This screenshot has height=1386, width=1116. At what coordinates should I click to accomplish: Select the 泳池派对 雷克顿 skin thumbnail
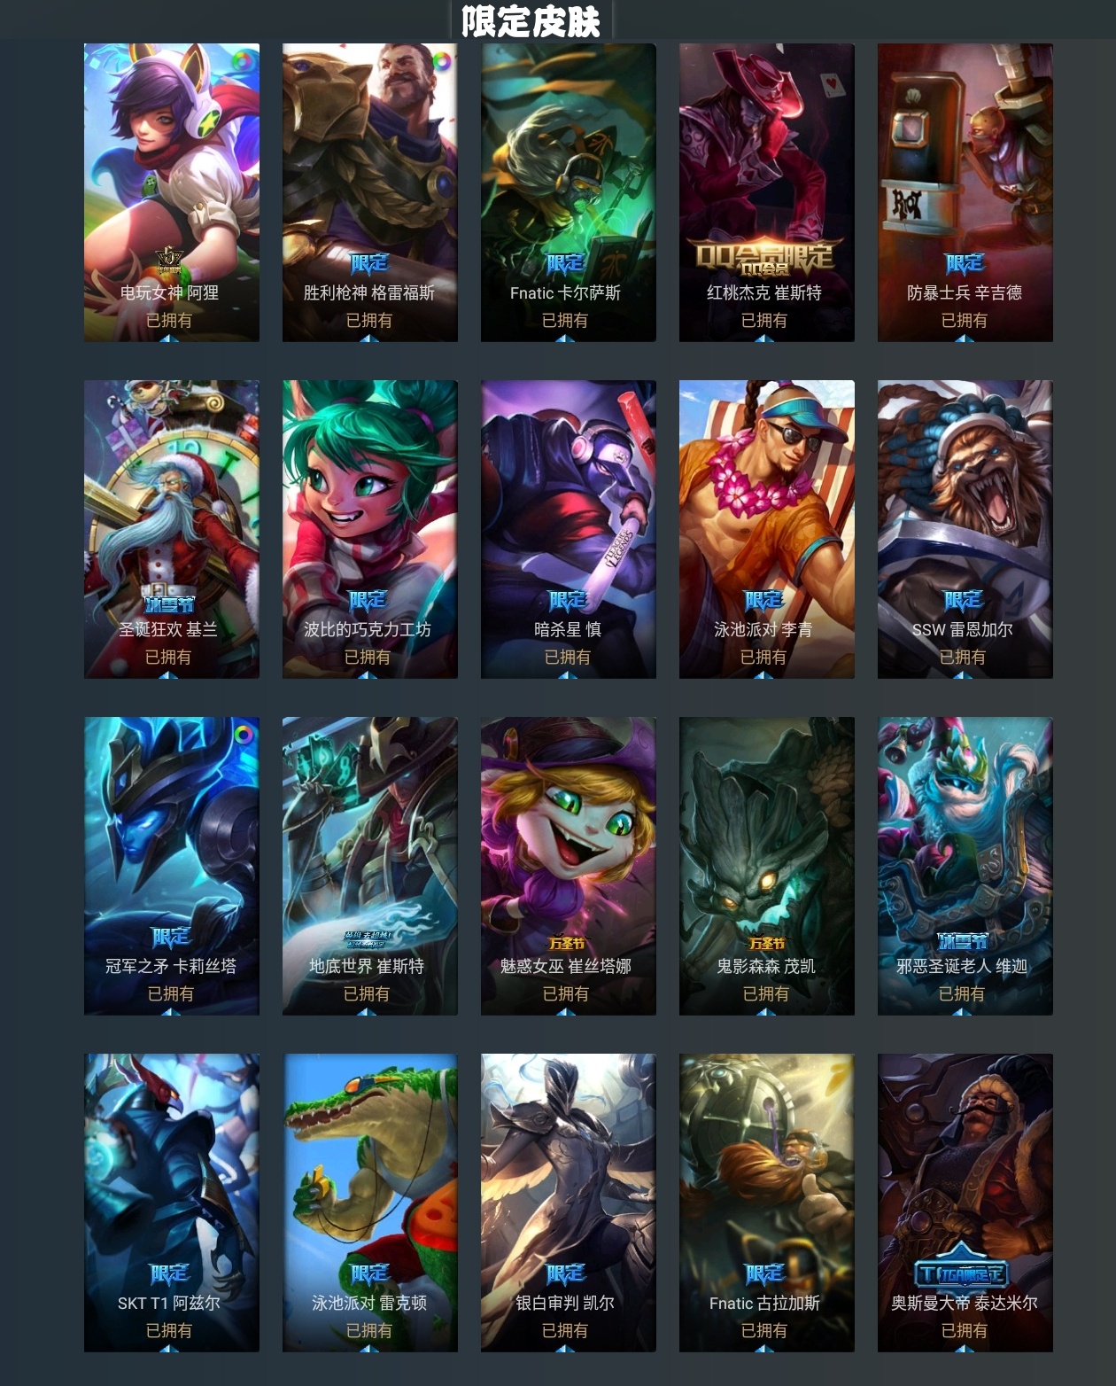click(370, 1203)
